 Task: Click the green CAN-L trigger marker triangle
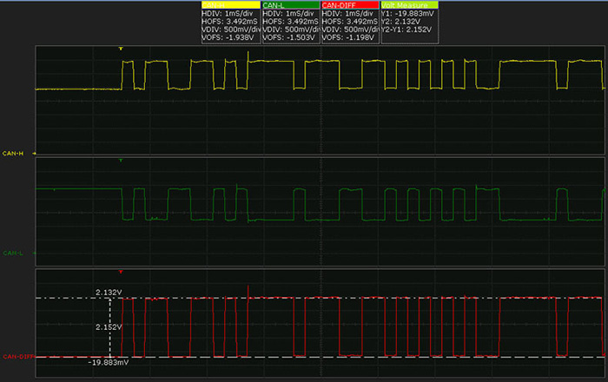pos(121,161)
